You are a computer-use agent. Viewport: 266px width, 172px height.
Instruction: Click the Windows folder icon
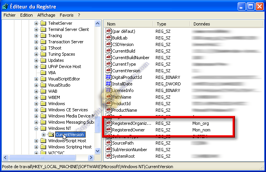coord(43,104)
